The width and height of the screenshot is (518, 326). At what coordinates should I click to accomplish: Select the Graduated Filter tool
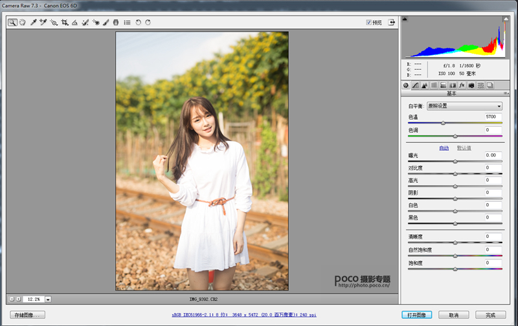pos(116,23)
